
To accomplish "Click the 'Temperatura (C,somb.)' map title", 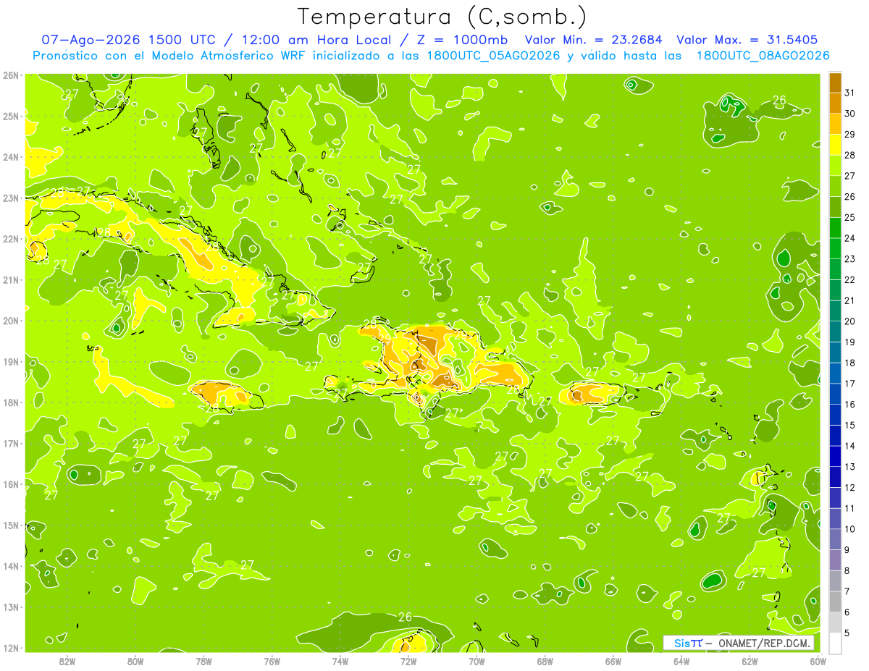I will (442, 17).
